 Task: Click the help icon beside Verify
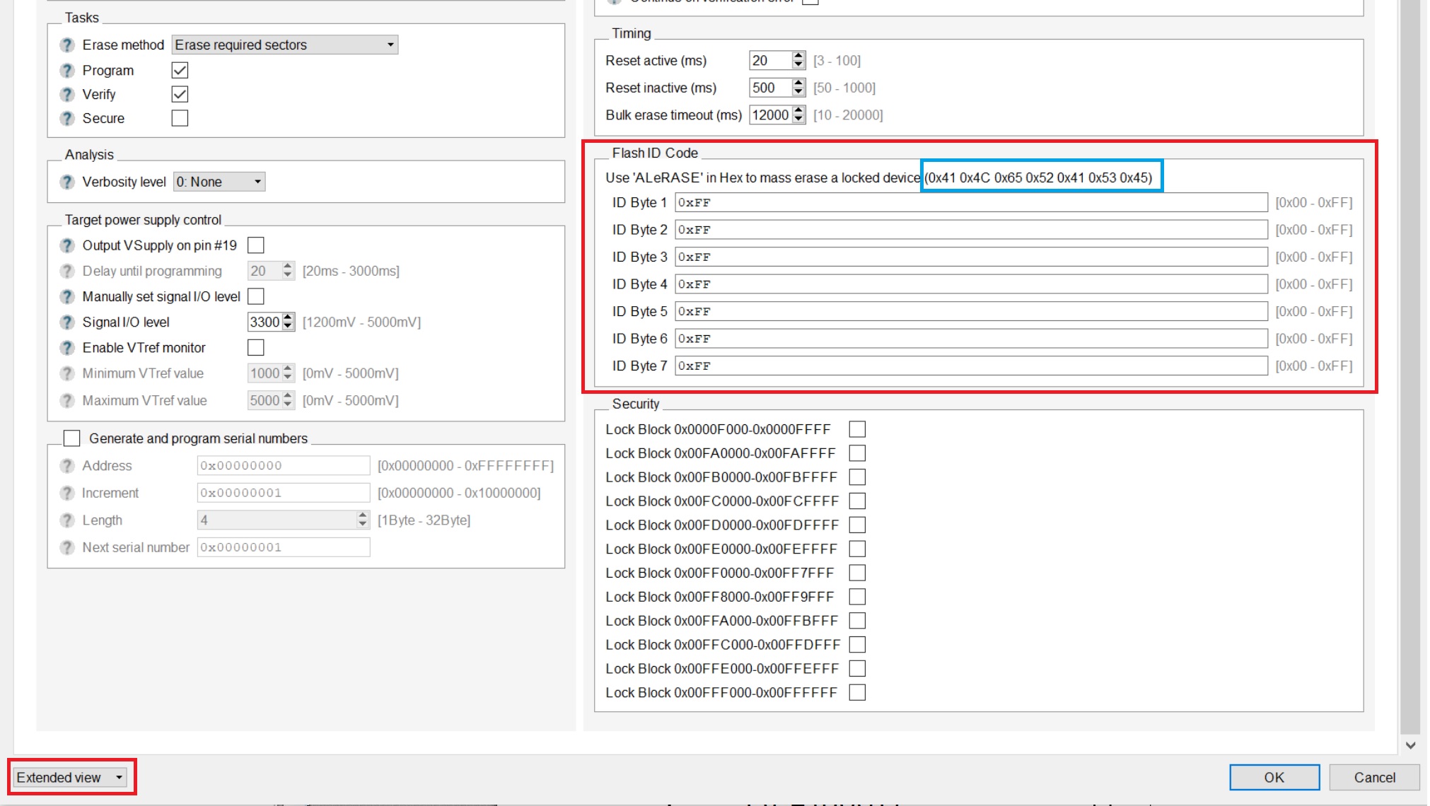click(x=67, y=95)
